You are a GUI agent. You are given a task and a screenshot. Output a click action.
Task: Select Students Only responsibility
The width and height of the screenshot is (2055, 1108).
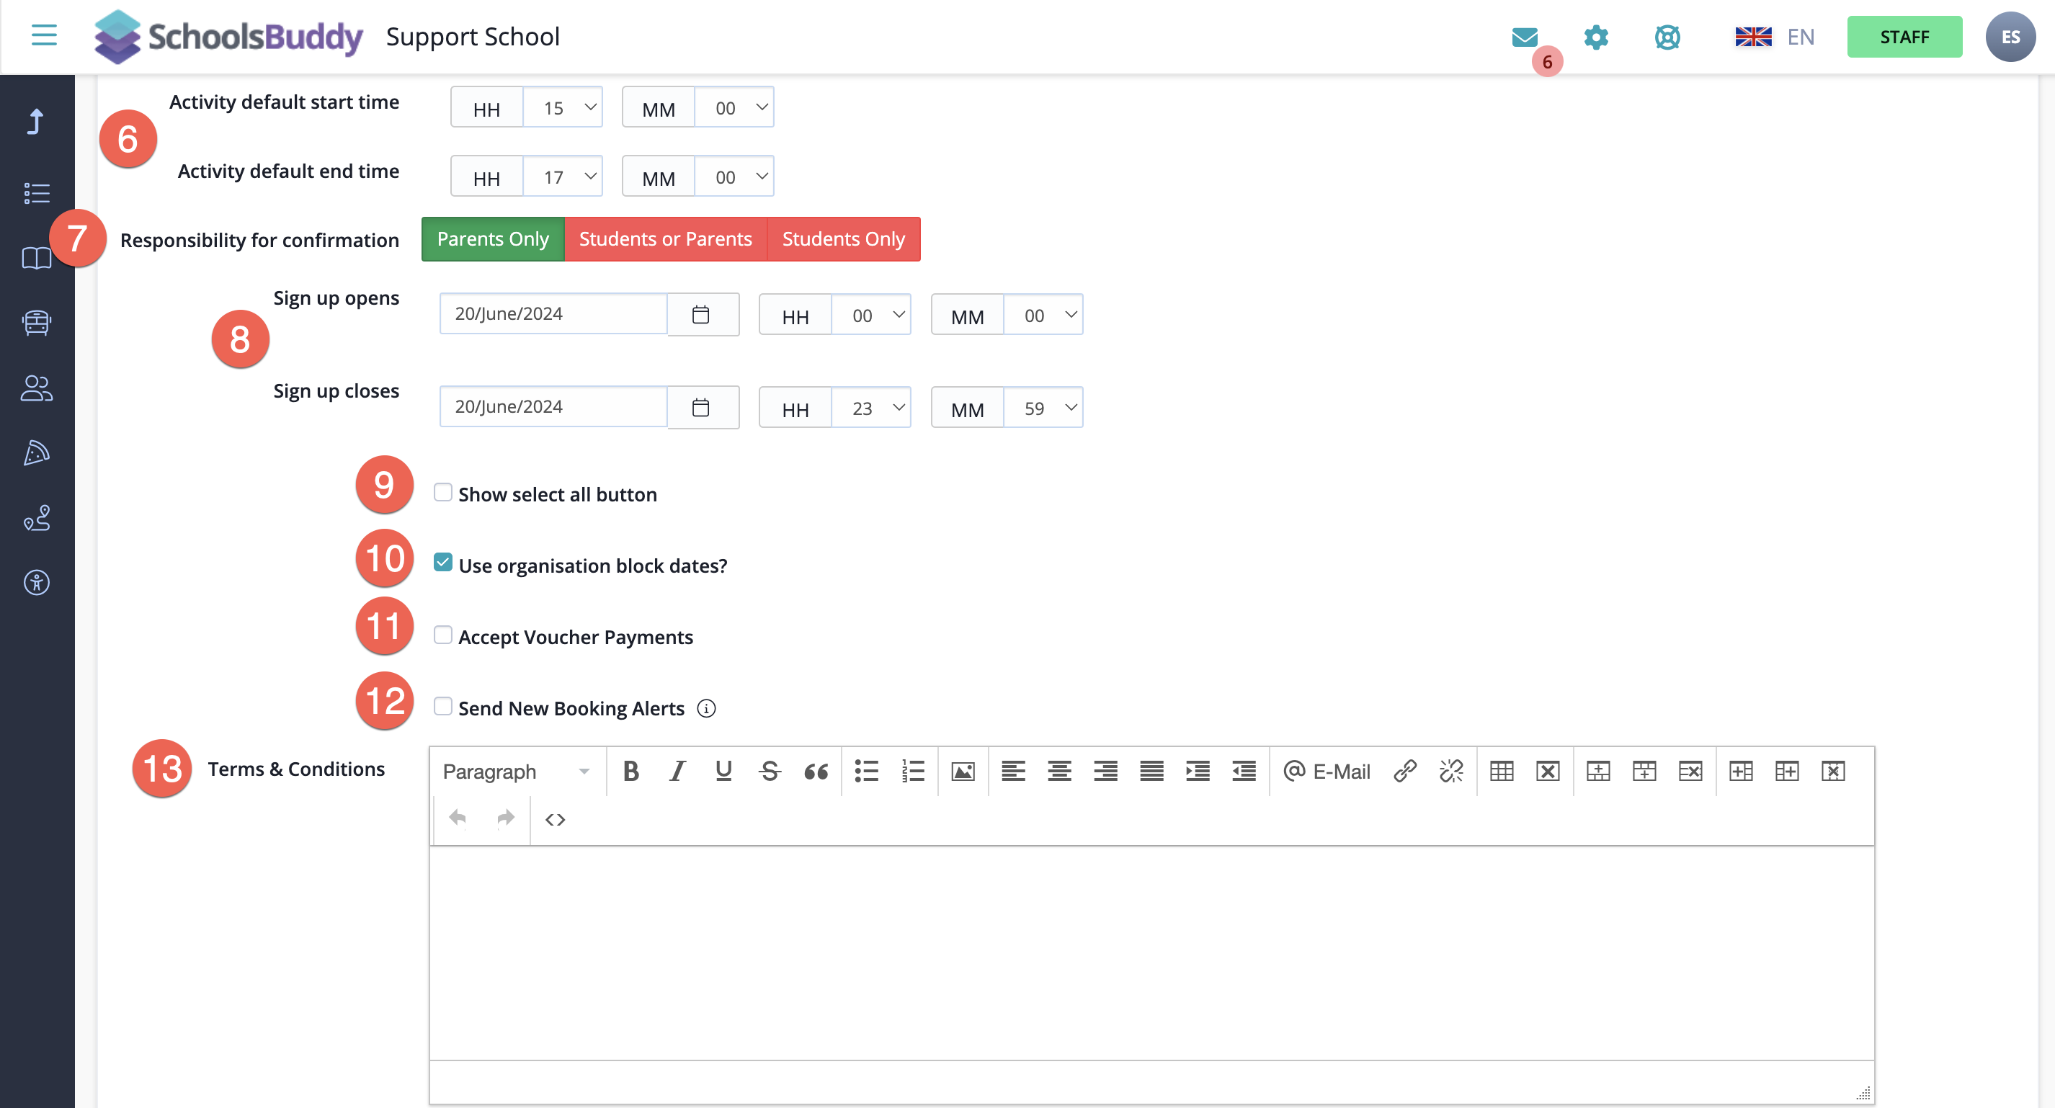point(843,239)
